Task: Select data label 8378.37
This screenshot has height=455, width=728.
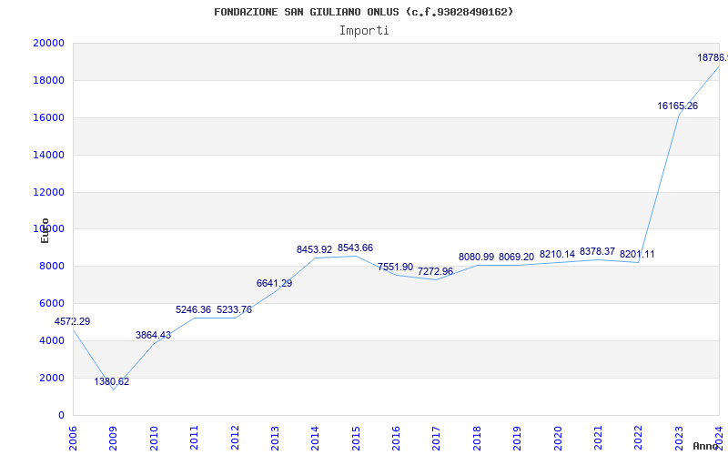Action: click(597, 252)
